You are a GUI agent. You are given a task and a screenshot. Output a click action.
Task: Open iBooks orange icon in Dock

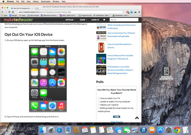[152, 130]
